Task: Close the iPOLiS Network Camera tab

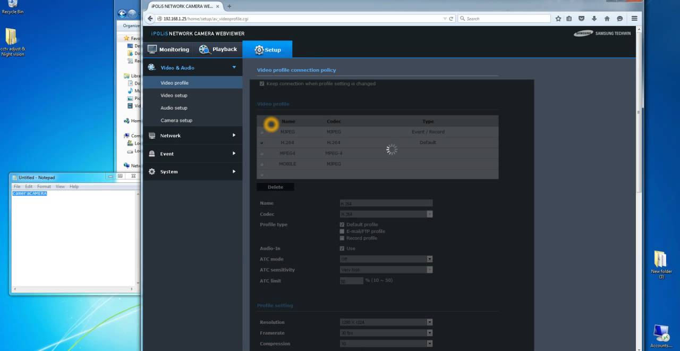Action: coord(218,6)
